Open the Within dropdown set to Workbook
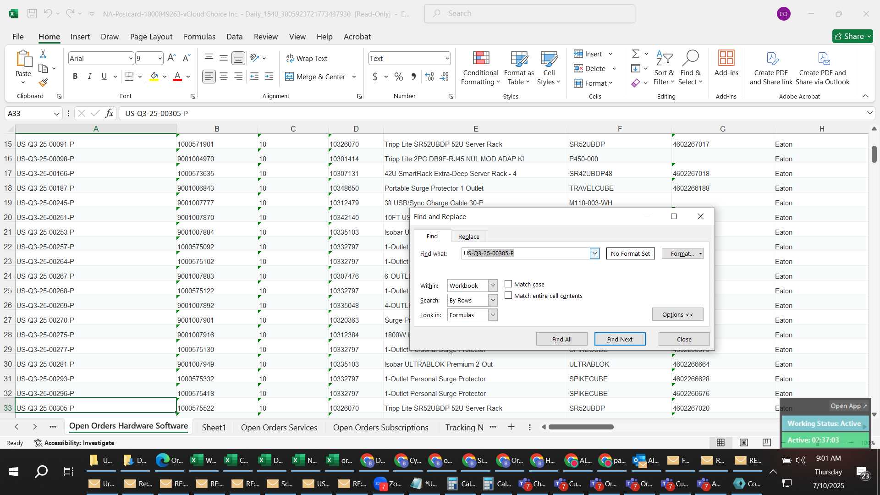The image size is (880, 495). (x=493, y=286)
